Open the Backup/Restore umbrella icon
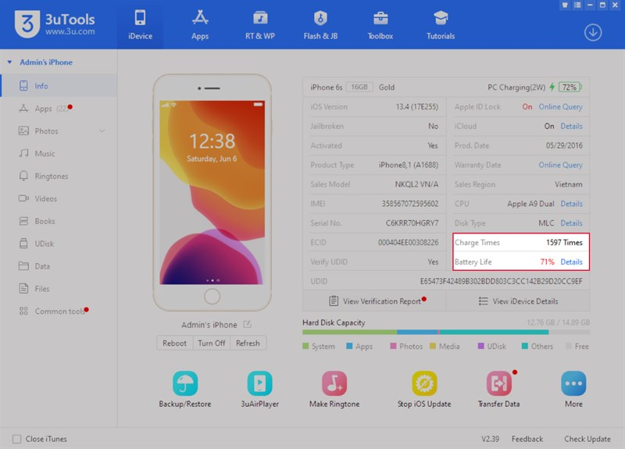The image size is (625, 449). pos(185,383)
